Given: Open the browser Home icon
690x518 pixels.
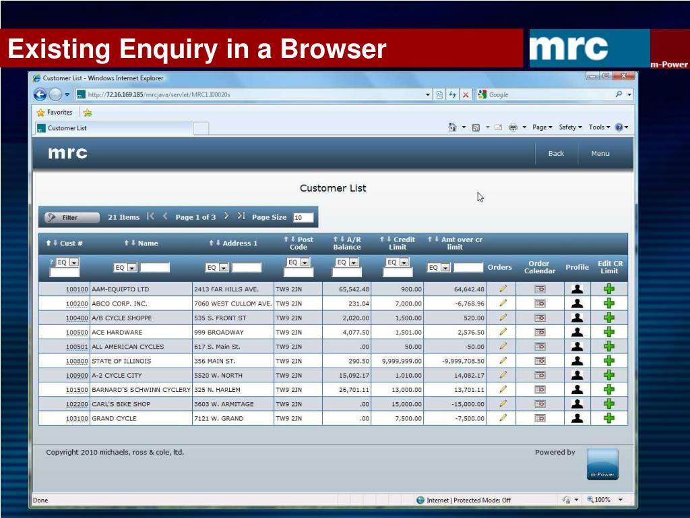Looking at the screenshot, I should (x=452, y=127).
